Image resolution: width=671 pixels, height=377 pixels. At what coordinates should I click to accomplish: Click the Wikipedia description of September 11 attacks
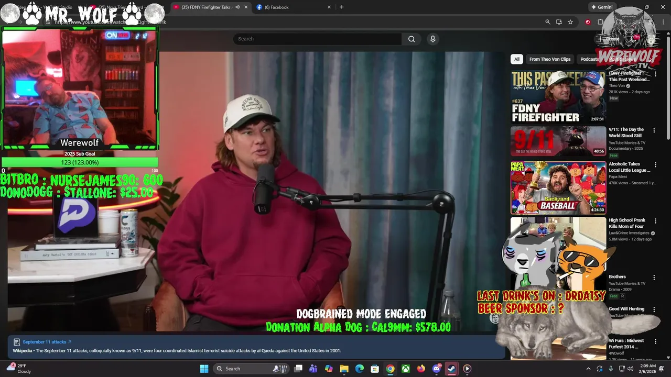tap(177, 351)
